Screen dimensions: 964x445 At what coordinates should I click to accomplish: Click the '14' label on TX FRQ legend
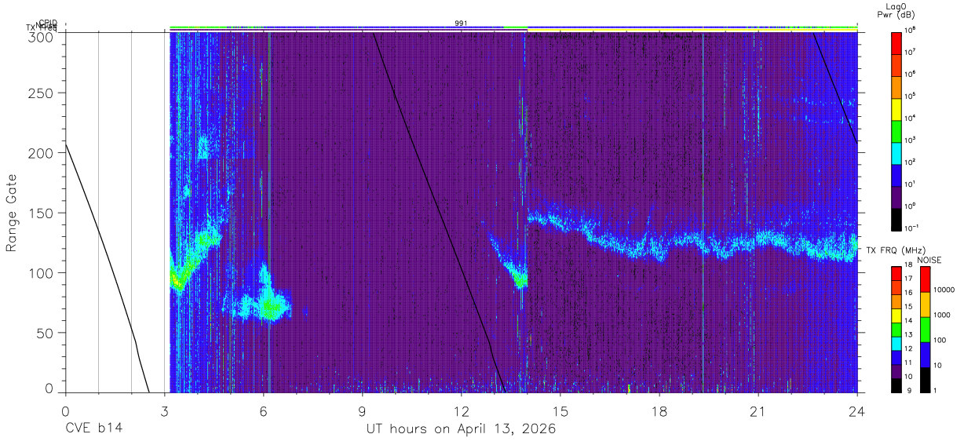[910, 320]
